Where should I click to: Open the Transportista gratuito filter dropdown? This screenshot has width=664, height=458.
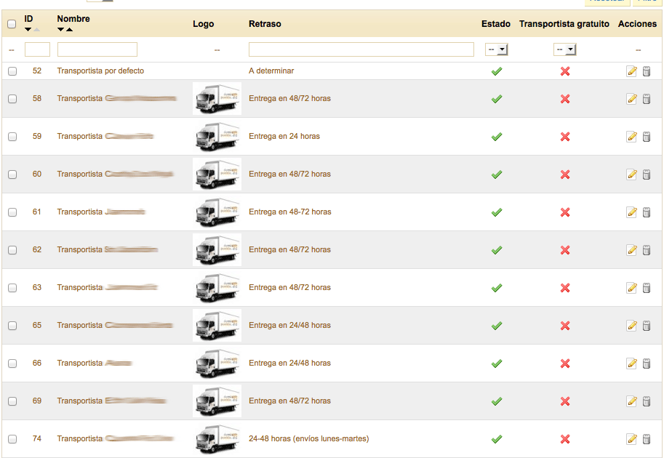564,49
